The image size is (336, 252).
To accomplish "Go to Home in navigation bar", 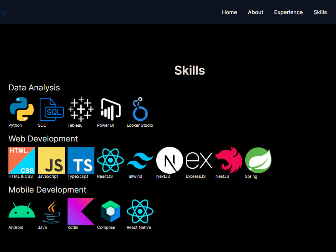I will tap(229, 12).
